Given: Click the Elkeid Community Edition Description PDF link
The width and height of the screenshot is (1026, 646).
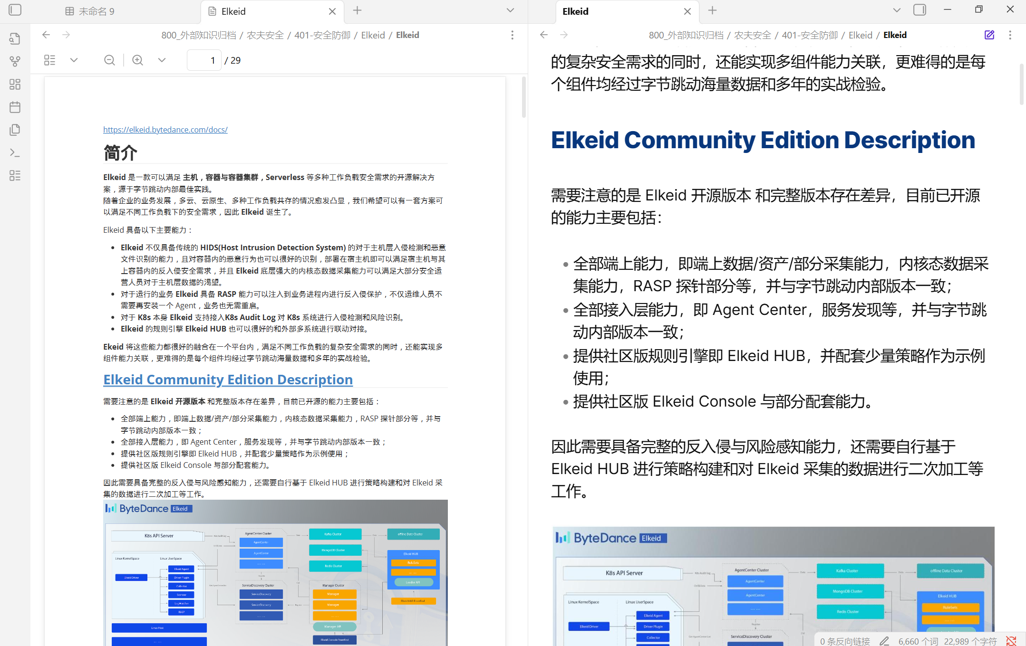Looking at the screenshot, I should [x=228, y=380].
